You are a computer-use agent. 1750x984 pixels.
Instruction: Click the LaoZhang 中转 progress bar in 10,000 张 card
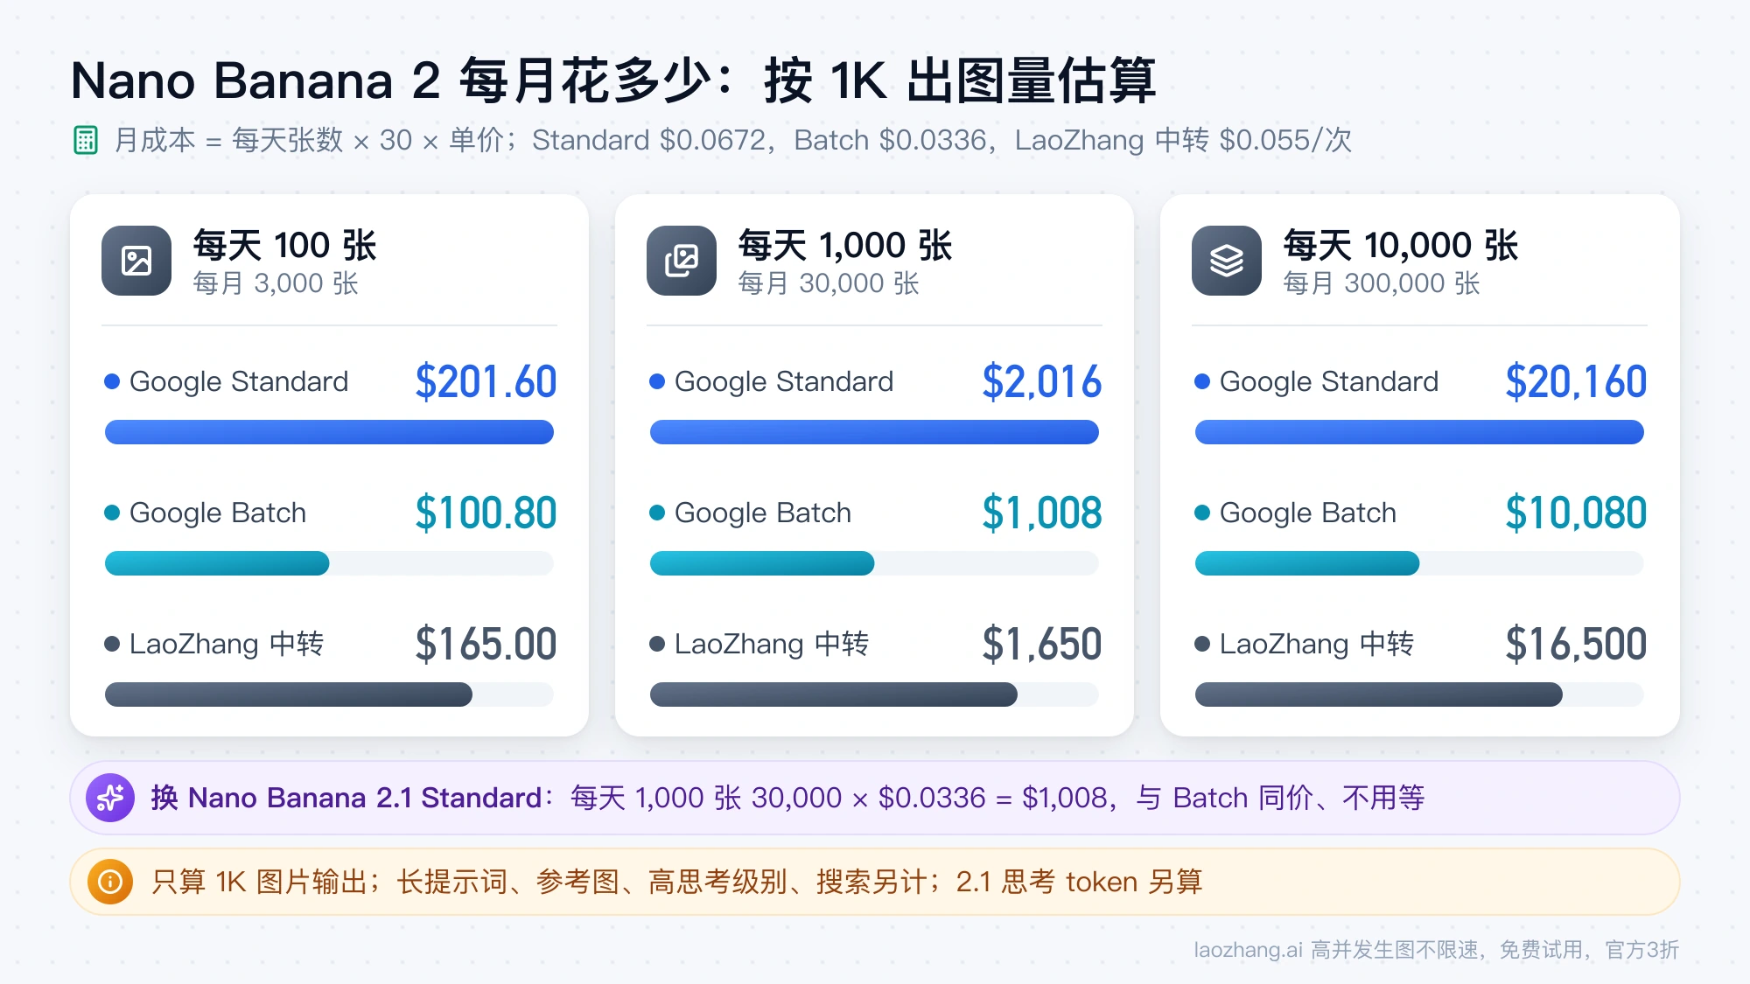(x=1419, y=694)
